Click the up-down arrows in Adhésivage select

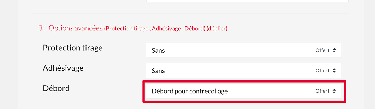click(x=334, y=71)
